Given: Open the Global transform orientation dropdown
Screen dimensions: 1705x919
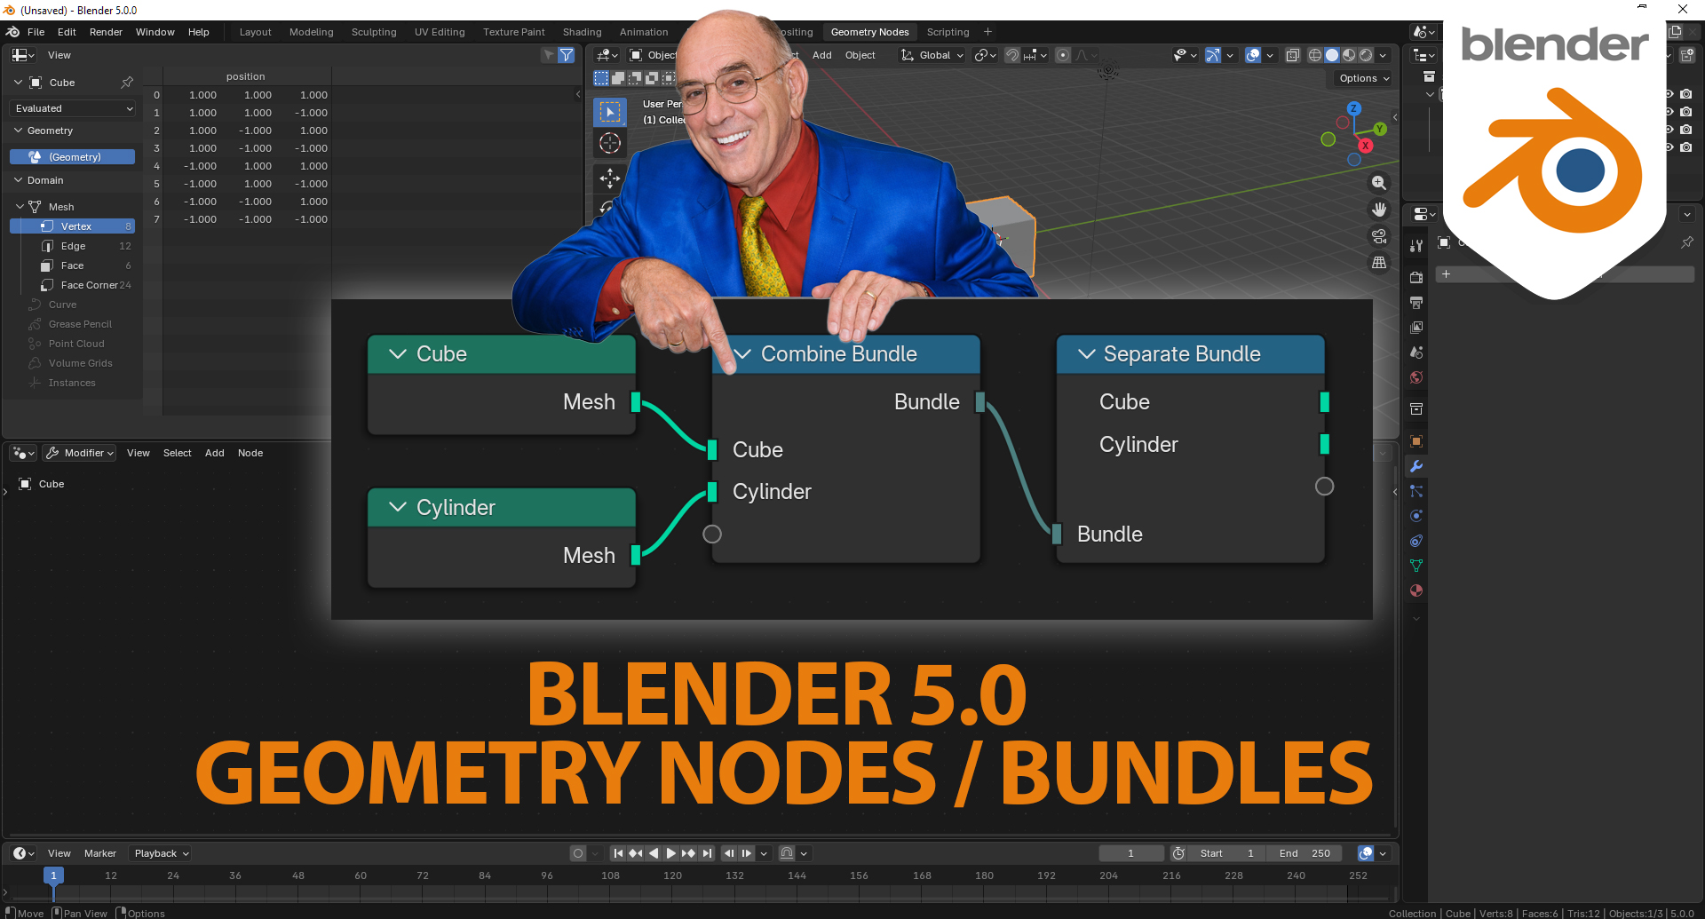Looking at the screenshot, I should (932, 55).
